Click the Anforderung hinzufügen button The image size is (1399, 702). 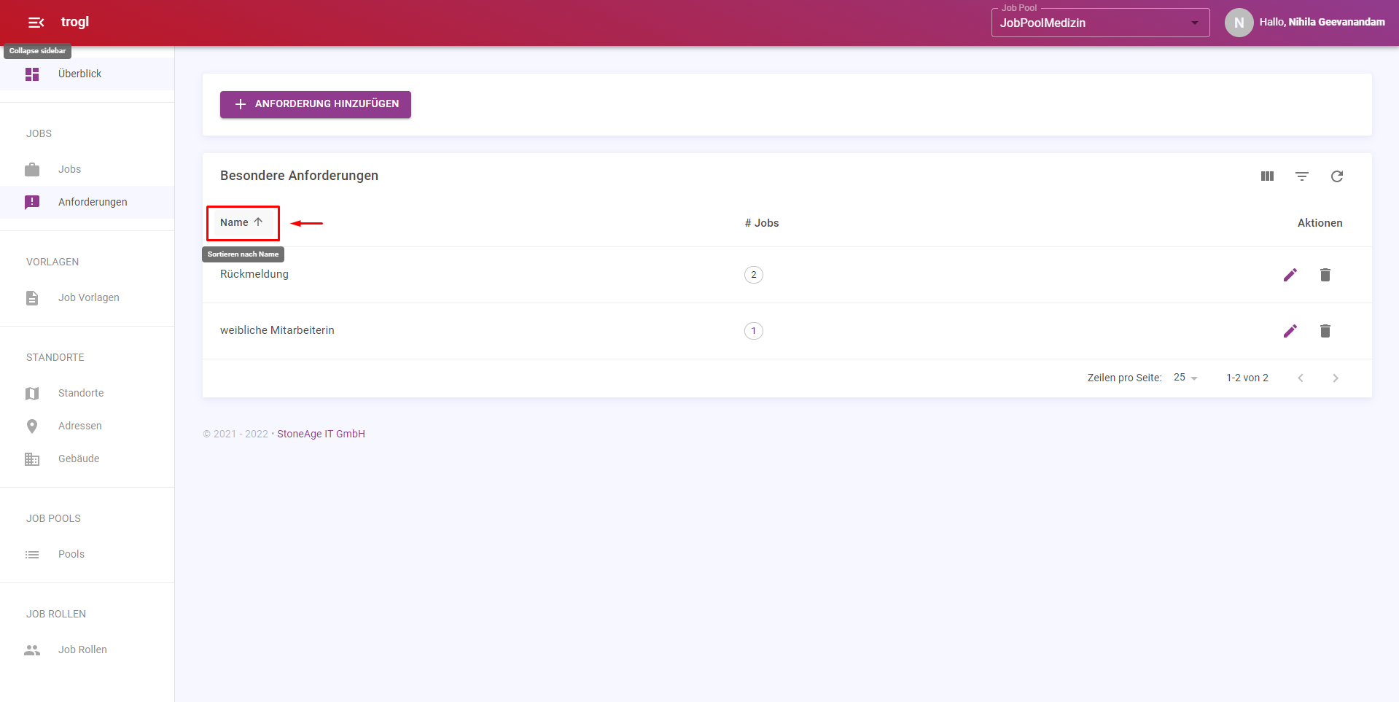pyautogui.click(x=316, y=104)
